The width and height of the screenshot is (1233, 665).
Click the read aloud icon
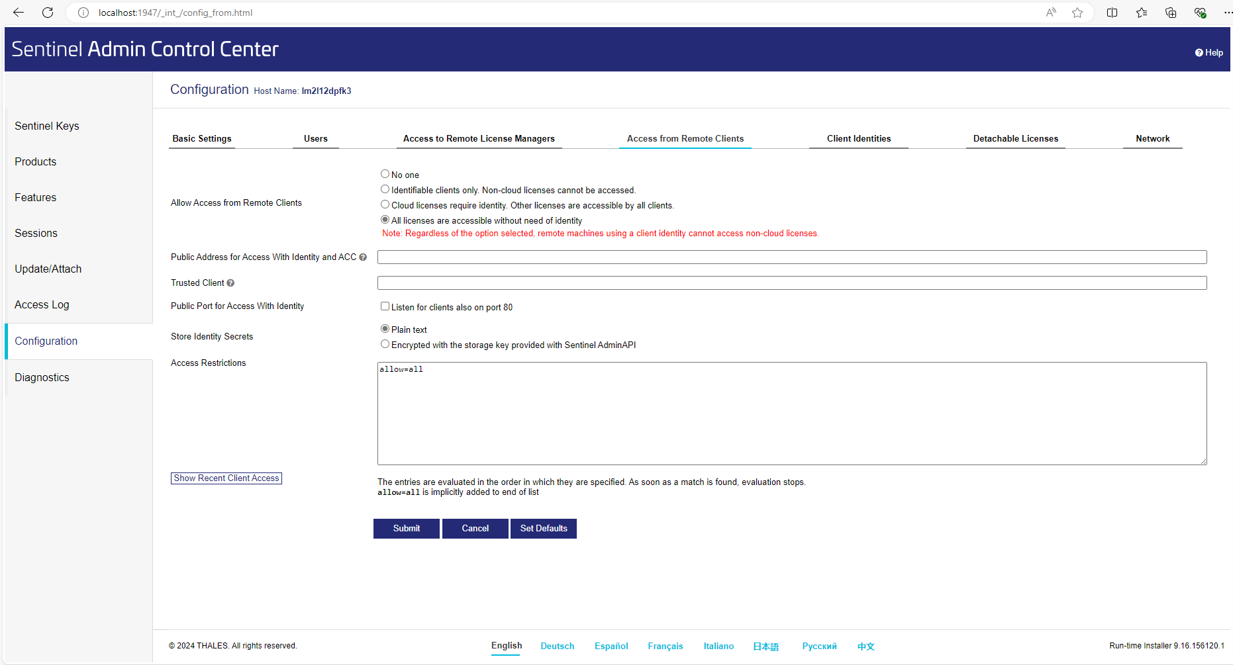click(x=1051, y=13)
